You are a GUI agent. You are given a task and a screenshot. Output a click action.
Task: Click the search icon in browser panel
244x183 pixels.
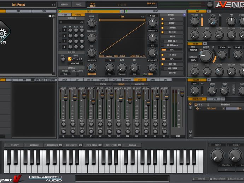[53, 16]
